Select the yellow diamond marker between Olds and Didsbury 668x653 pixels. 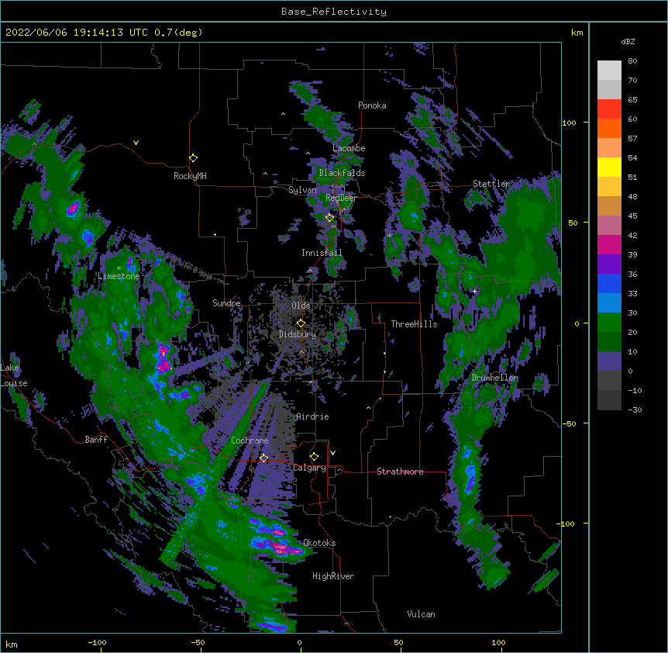301,323
